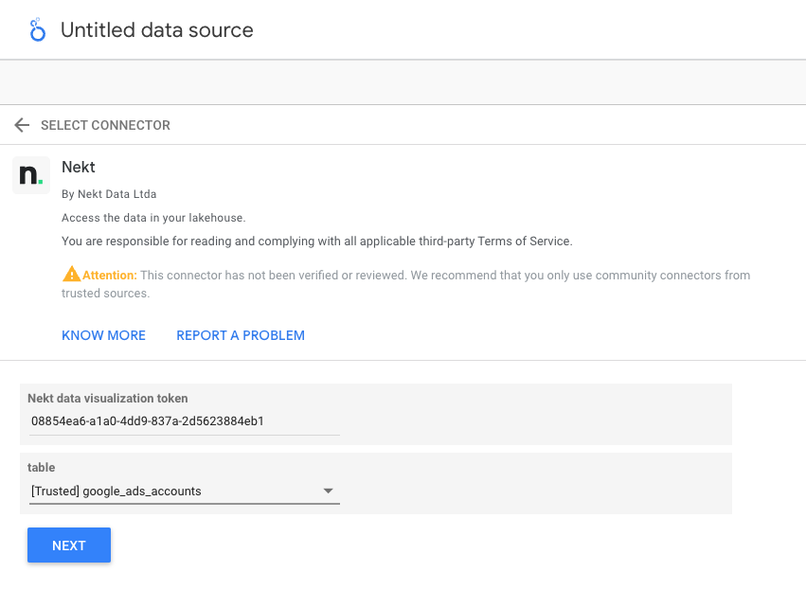Click the Nekt connector name heading
The height and width of the screenshot is (590, 806).
tap(79, 168)
